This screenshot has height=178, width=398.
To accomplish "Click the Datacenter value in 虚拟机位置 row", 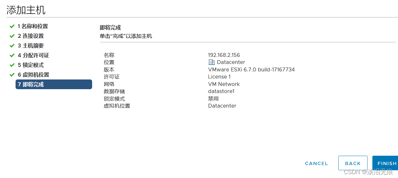I will pos(222,106).
